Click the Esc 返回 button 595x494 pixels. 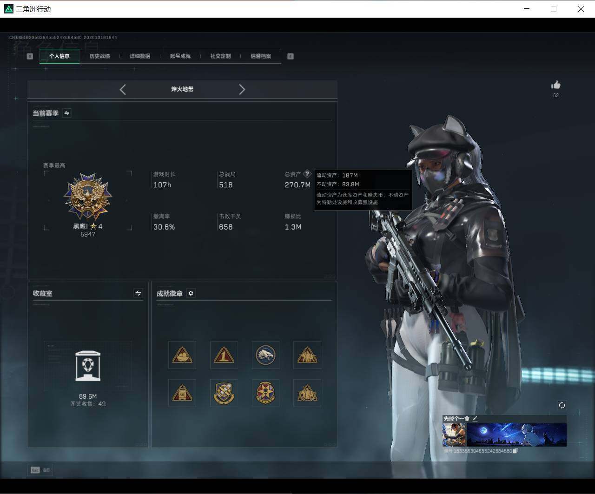[x=40, y=470]
